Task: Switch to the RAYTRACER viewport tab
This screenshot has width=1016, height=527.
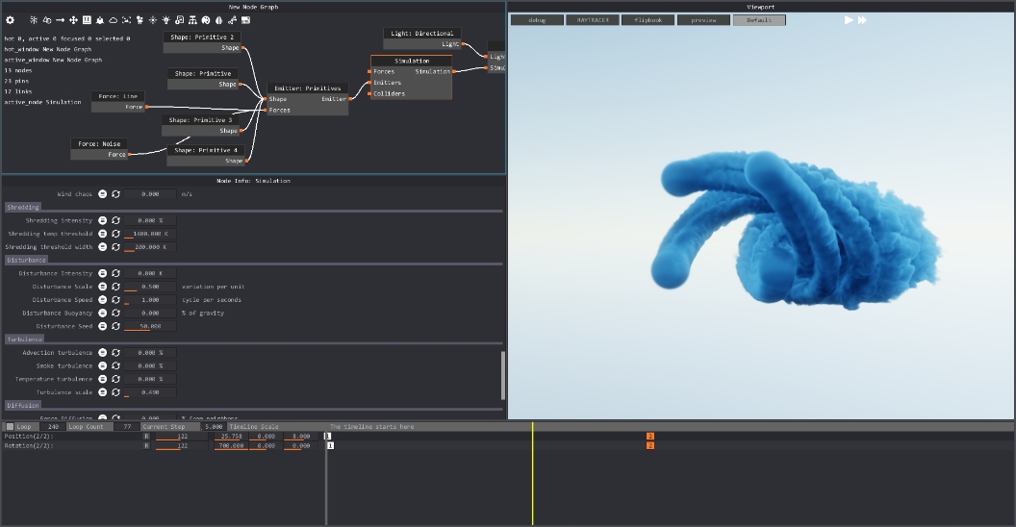Action: coord(593,20)
